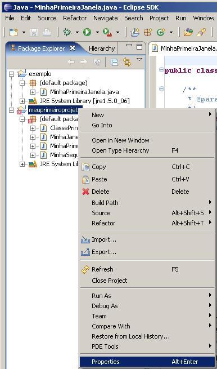Viewport: 217px width, 369px height.
Task: Open the Refactor menu in the menu bar
Action: click(x=75, y=18)
